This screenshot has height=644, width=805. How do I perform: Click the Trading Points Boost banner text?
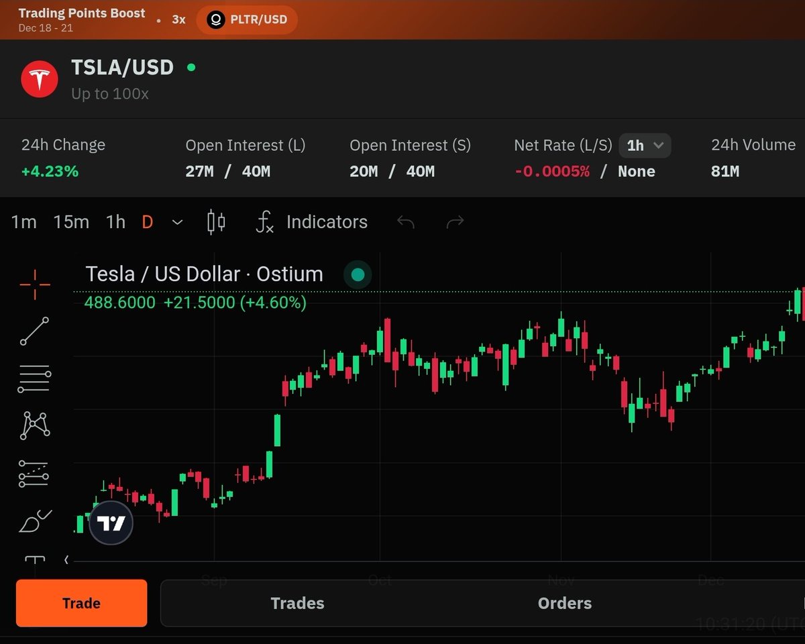click(82, 13)
